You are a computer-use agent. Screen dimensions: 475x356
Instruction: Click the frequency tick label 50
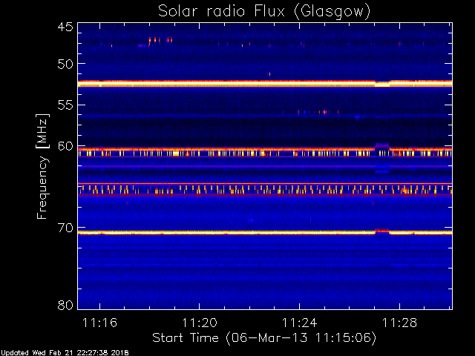(x=65, y=64)
